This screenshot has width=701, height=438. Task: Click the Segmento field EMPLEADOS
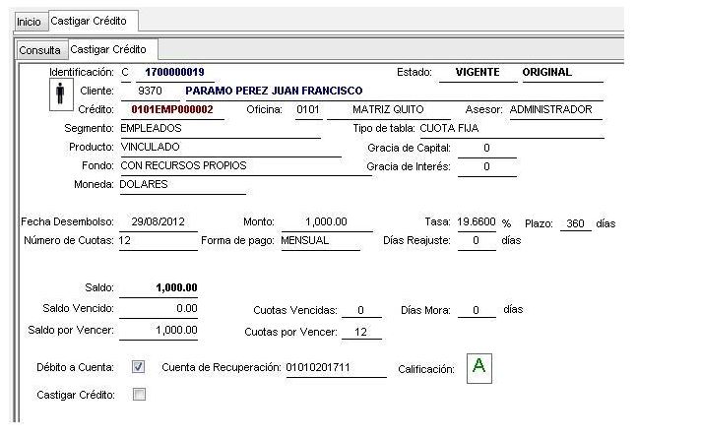click(221, 129)
